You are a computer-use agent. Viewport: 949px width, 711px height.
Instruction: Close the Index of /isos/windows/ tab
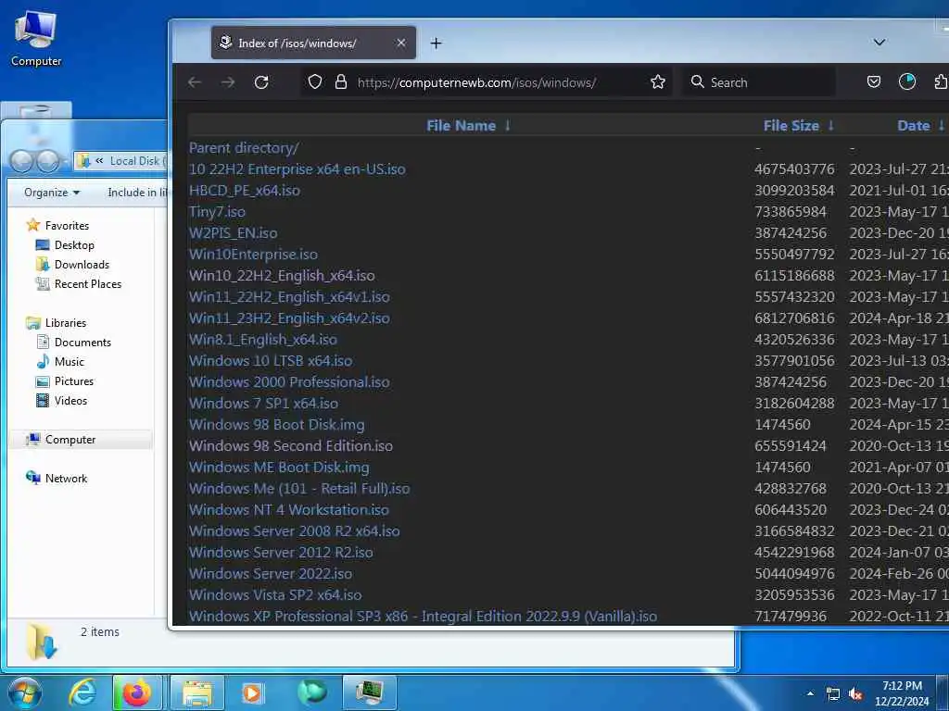400,43
